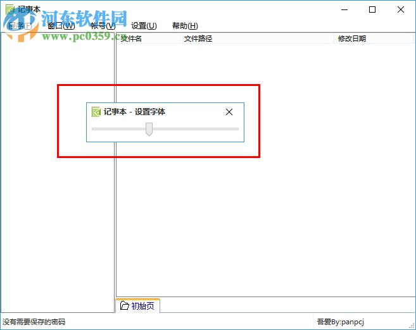Maximize the 记事本 main window

click(x=372, y=10)
